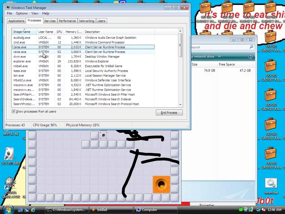Select the Processes tab
285x214 pixels.
(x=34, y=21)
